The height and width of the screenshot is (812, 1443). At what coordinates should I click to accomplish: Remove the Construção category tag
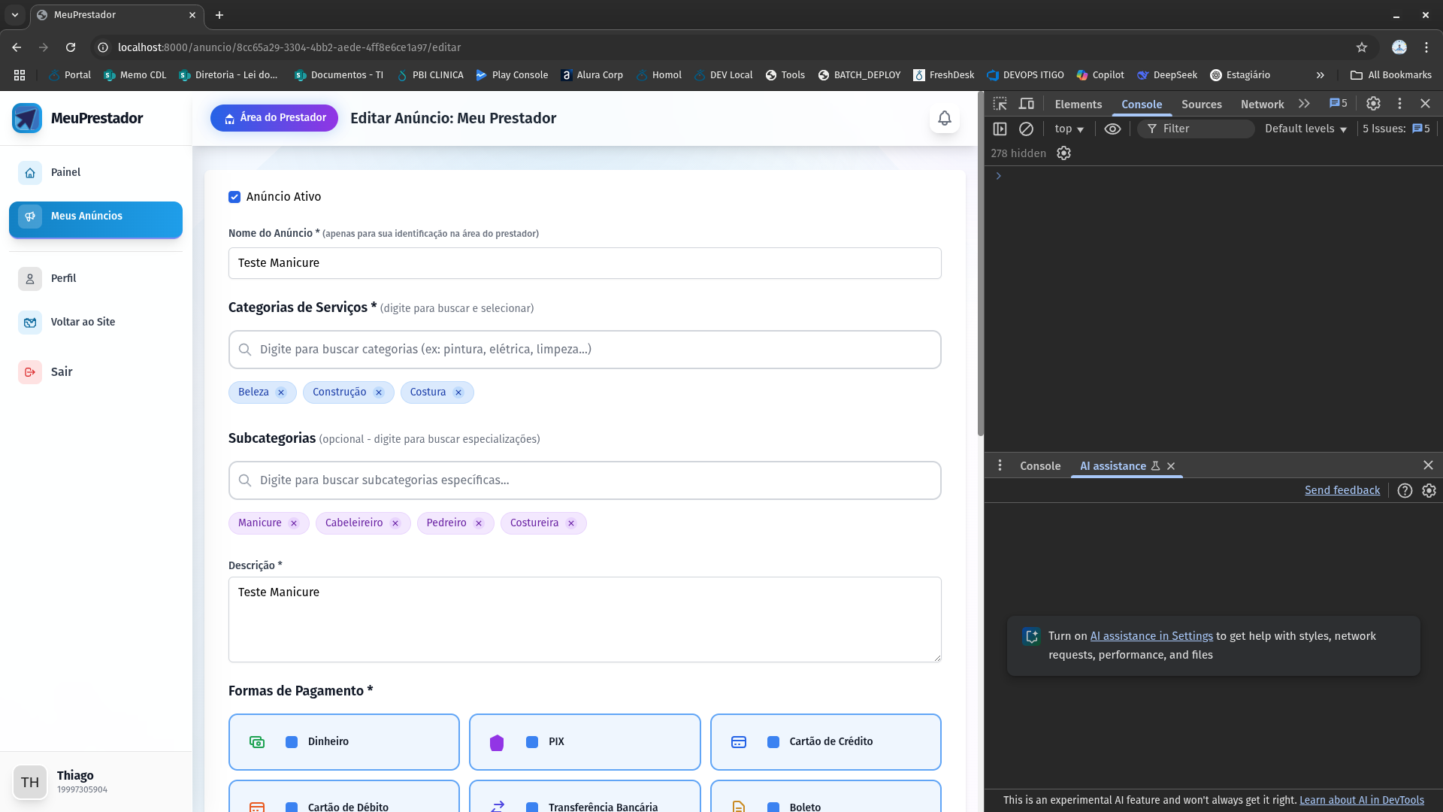tap(379, 392)
